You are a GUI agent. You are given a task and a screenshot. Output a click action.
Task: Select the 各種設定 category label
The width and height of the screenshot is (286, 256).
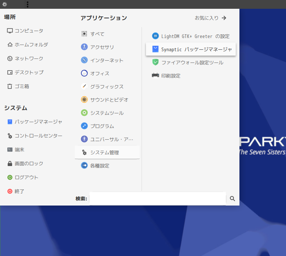pyautogui.click(x=100, y=166)
